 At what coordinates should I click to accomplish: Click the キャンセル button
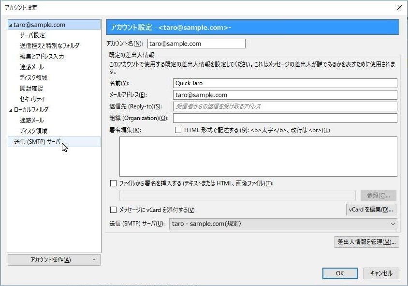coord(381,273)
